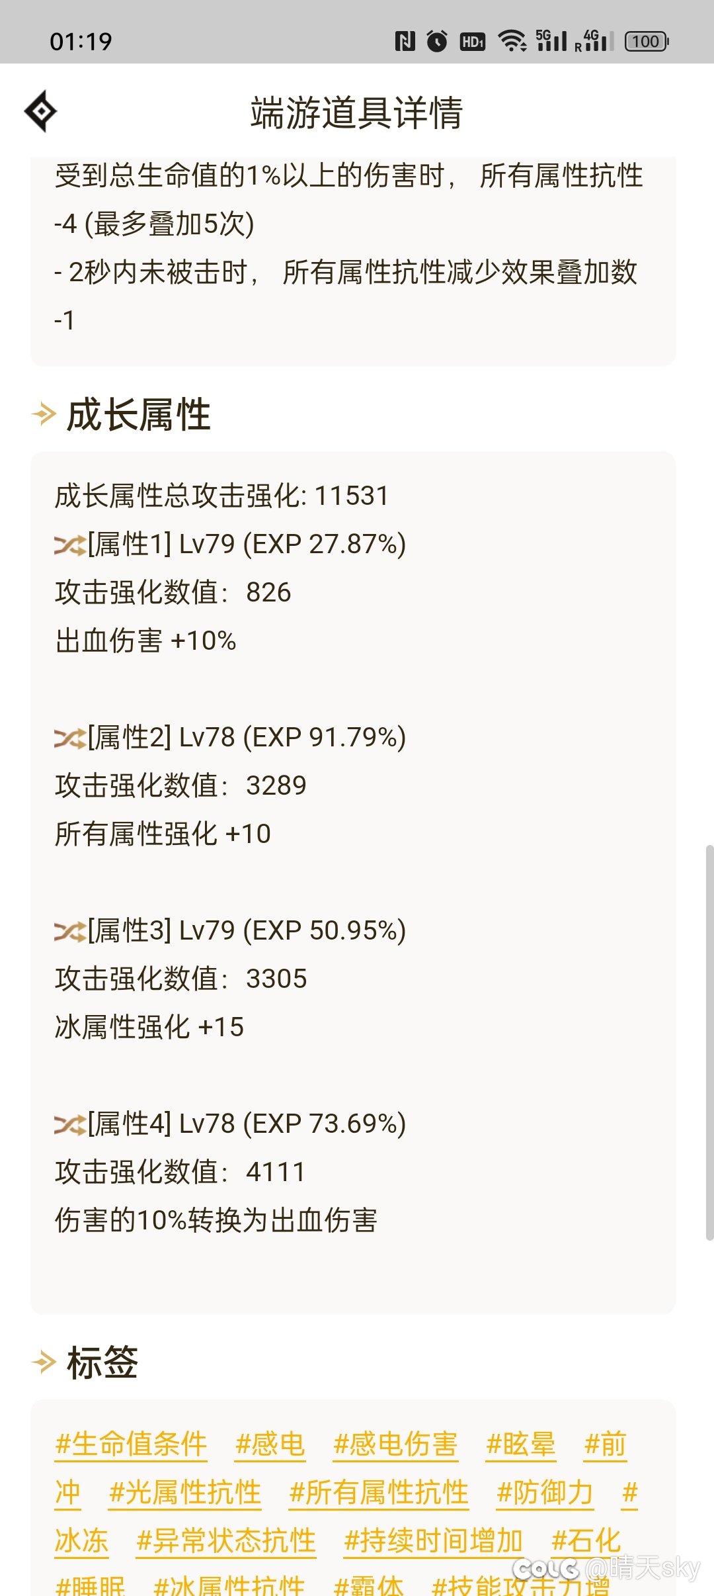Open the #异常状态抗性 tag
The height and width of the screenshot is (1596, 714).
click(226, 1541)
